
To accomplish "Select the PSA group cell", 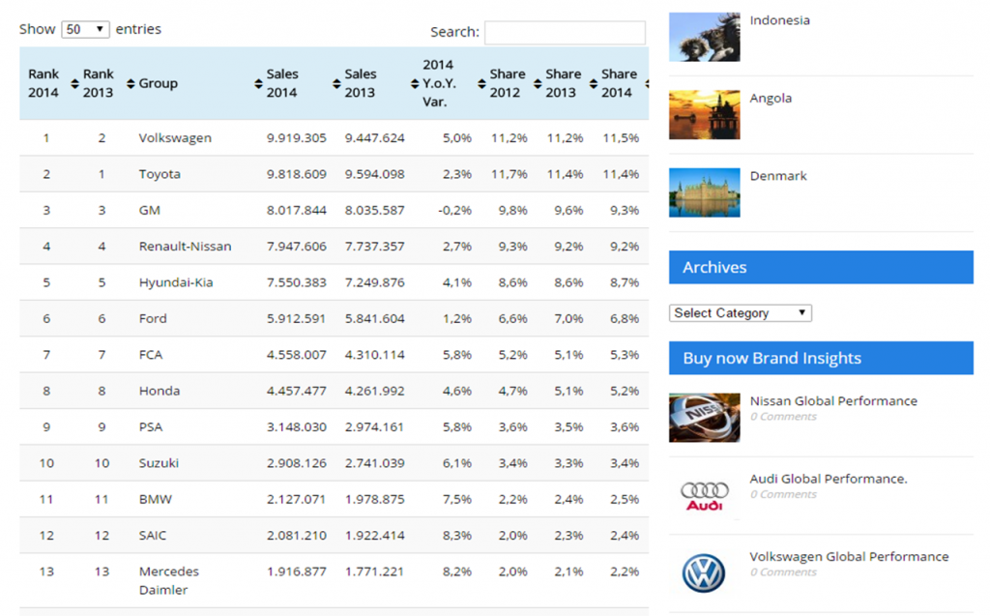I will pos(151,426).
